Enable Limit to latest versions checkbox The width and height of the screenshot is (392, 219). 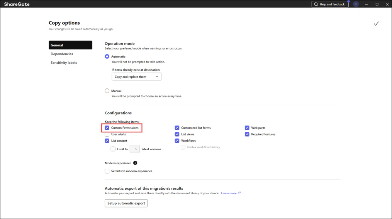click(113, 149)
